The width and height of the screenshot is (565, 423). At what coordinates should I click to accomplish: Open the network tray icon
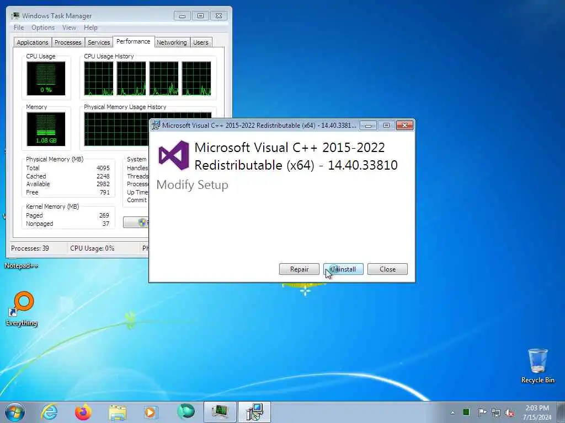coord(496,413)
